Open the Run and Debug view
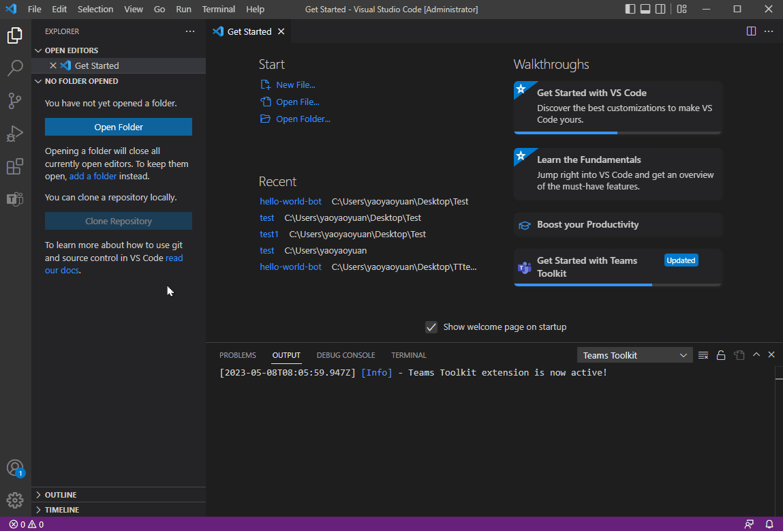 pyautogui.click(x=15, y=134)
